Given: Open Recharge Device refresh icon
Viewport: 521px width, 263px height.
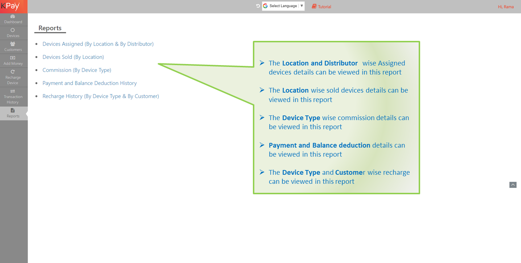Looking at the screenshot, I should click(x=13, y=72).
